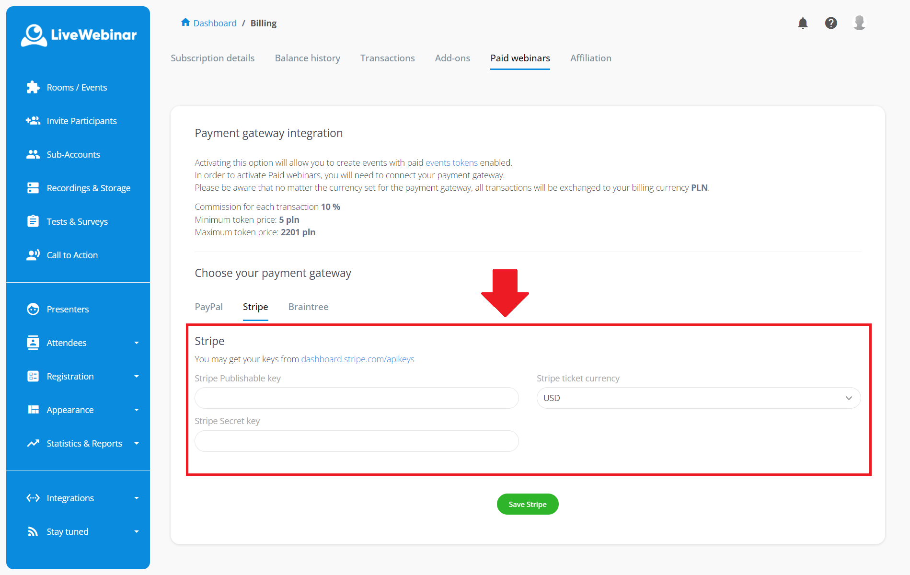Click the Recordings & Storage icon
The width and height of the screenshot is (910, 575).
(x=33, y=188)
